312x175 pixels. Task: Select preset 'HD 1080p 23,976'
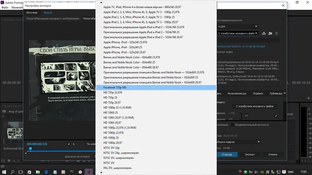click(156, 133)
